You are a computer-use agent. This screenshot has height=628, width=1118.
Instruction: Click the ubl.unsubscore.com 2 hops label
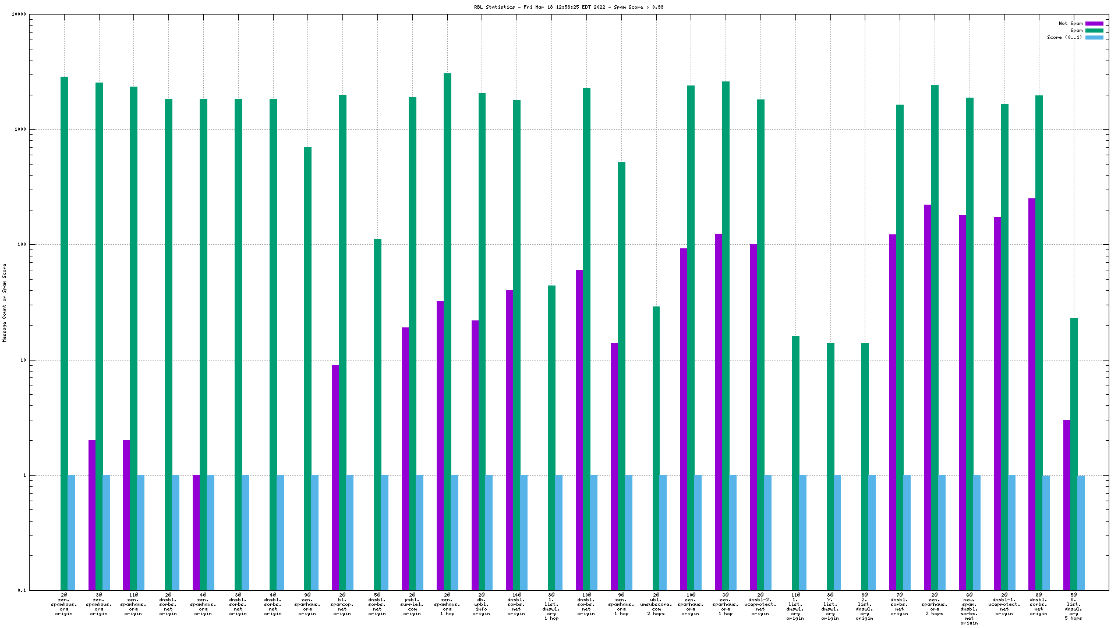point(656,604)
